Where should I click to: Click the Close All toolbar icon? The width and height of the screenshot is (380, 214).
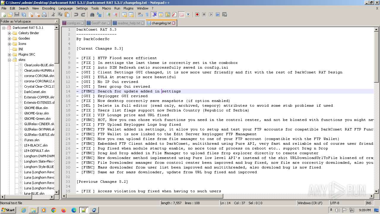pyautogui.click(x=37, y=15)
